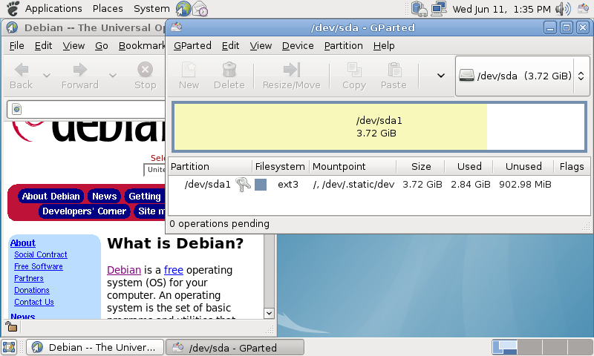Open the Back history dropdown arrow
The height and width of the screenshot is (356, 594).
(47, 76)
